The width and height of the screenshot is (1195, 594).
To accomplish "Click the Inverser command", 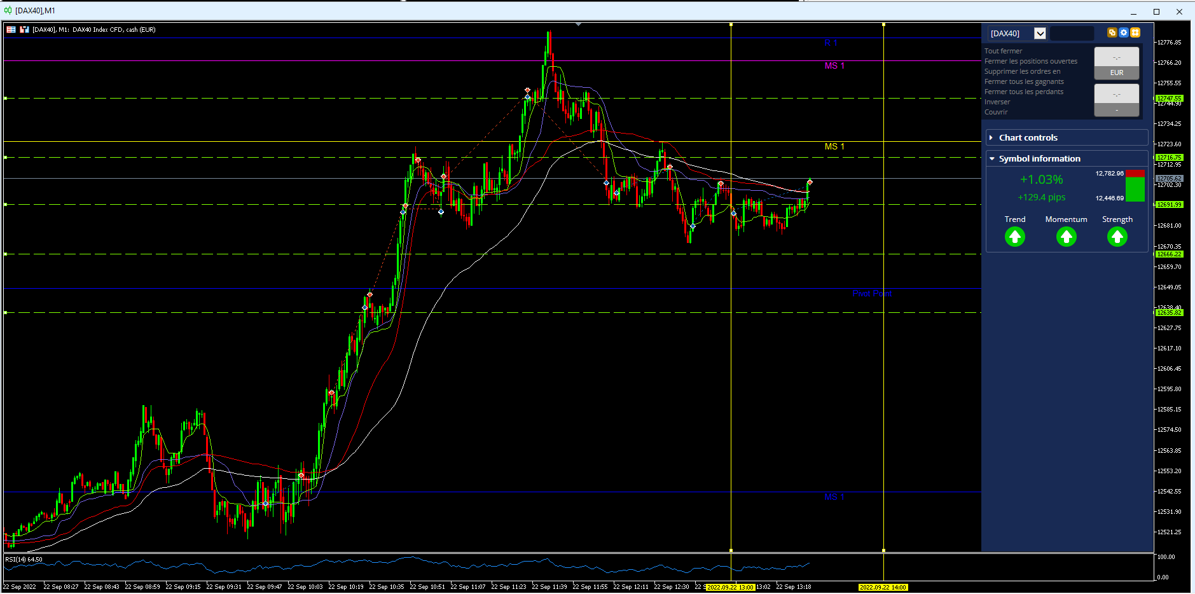I will [x=997, y=102].
